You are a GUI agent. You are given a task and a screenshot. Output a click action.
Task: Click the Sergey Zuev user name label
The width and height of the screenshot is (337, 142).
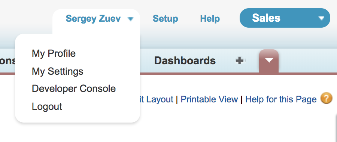point(93,19)
